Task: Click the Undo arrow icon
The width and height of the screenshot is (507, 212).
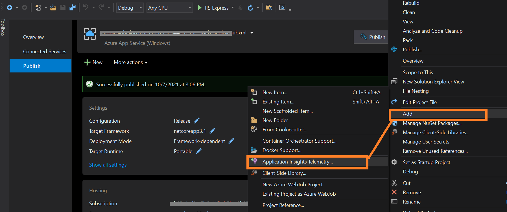Action: 86,8
